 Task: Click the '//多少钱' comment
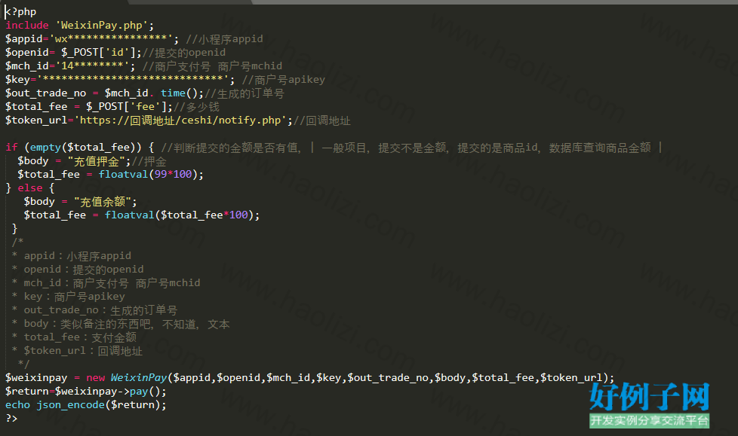[x=197, y=107]
